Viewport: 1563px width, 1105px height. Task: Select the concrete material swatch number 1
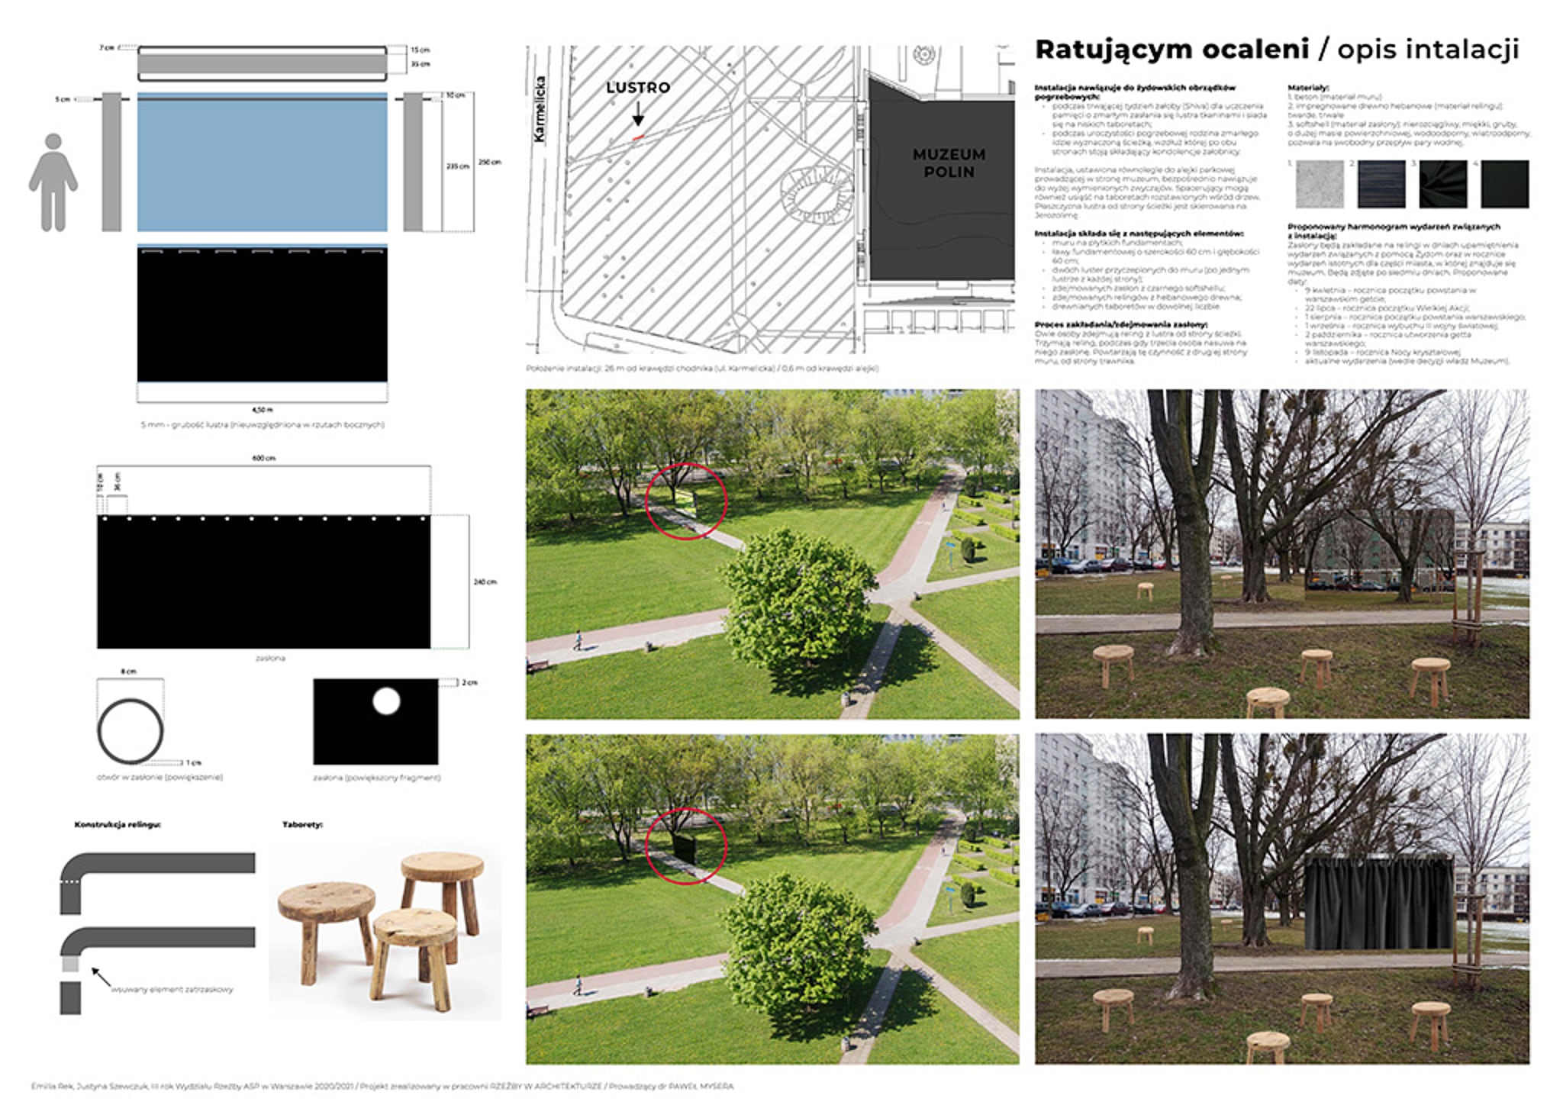pos(1320,184)
